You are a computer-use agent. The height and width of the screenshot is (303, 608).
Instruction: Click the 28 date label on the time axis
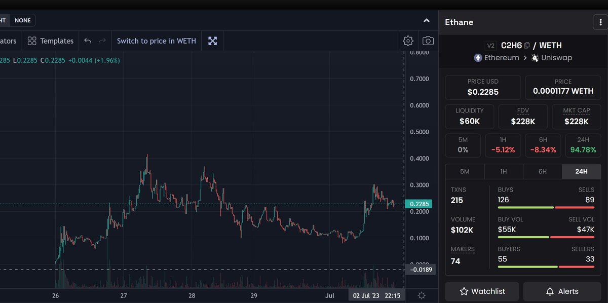pos(192,295)
